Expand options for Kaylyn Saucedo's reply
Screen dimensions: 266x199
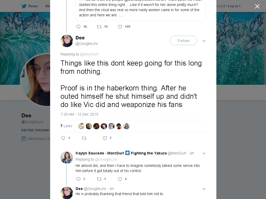pos(204,153)
